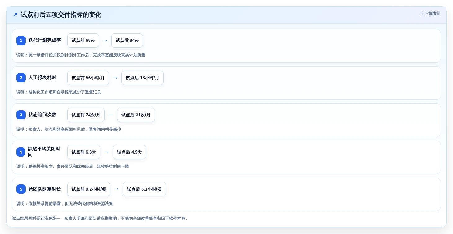Click the 试点前 56小时/月 chip

pyautogui.click(x=88, y=78)
